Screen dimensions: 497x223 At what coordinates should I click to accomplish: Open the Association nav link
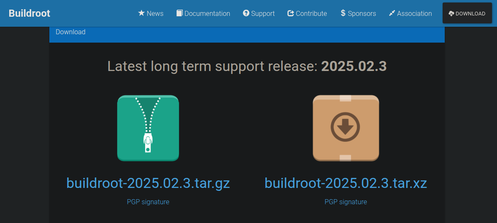coord(410,14)
